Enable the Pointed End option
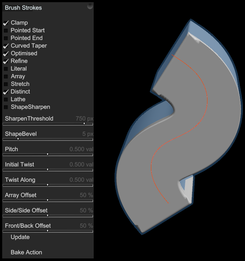Image resolution: width=245 pixels, height=261 pixels. tap(6, 38)
